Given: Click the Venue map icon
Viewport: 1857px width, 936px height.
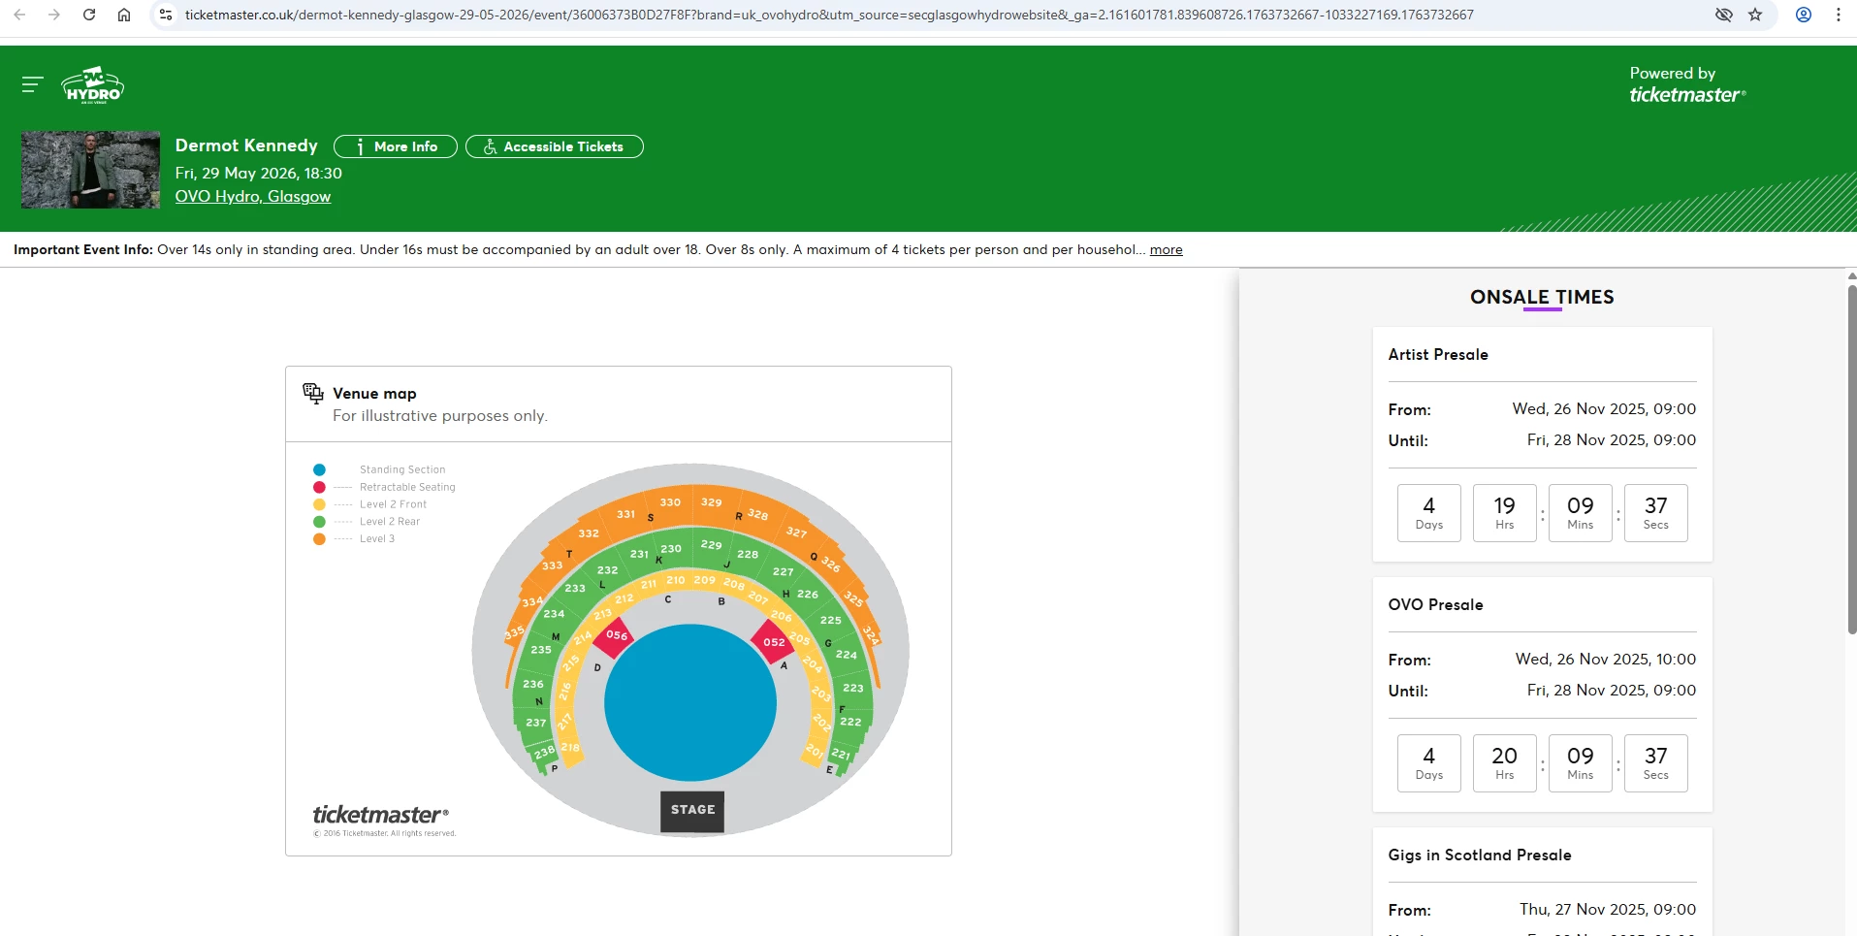Looking at the screenshot, I should [312, 393].
